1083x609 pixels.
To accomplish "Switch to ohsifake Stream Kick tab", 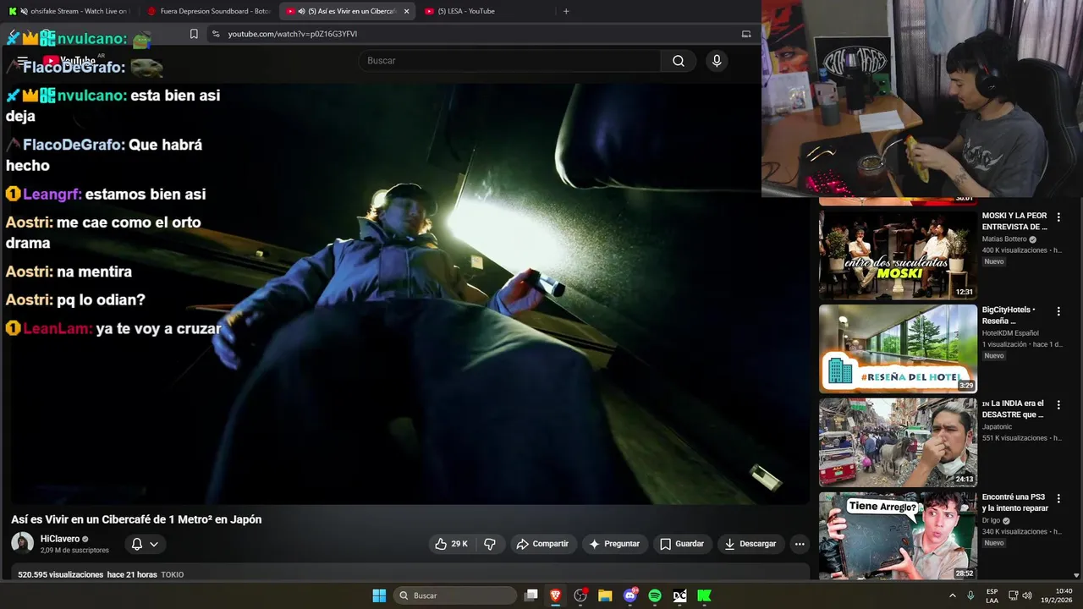I will click(69, 11).
